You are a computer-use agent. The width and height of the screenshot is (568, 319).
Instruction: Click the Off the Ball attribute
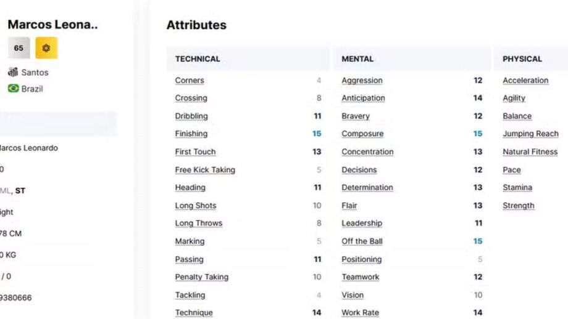coord(362,241)
